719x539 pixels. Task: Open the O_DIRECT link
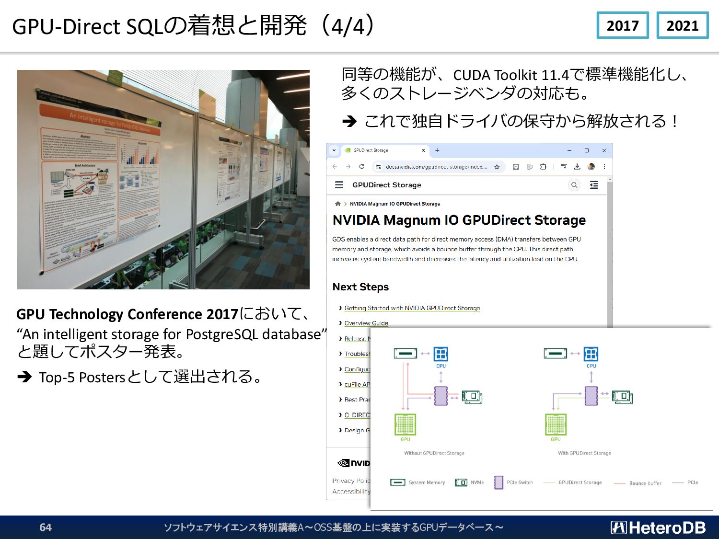tap(357, 415)
